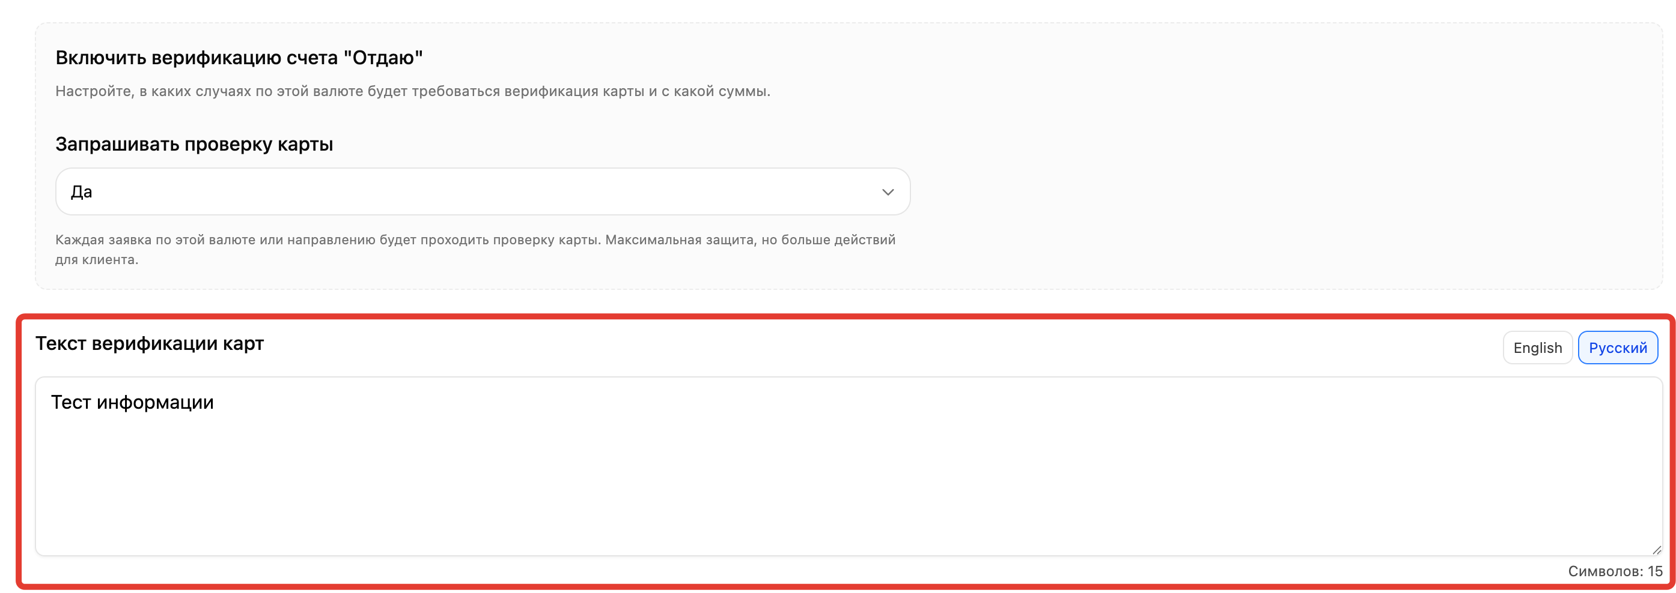Click the selected value "Да"
This screenshot has height=593, width=1676.
81,192
